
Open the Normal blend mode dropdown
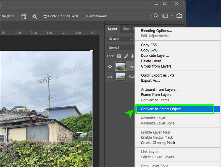tap(120, 48)
